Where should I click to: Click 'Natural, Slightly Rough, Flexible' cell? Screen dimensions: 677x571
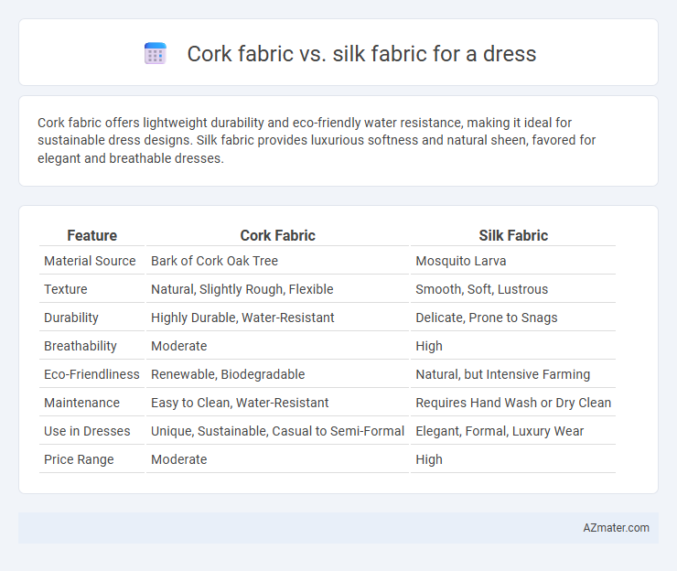[x=242, y=289]
